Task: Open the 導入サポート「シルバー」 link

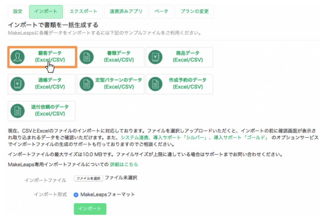Action: [x=180, y=137]
